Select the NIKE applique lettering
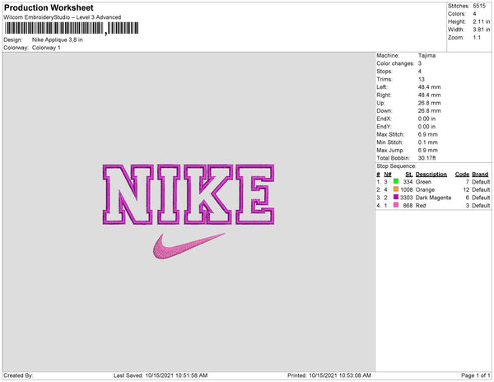 (x=189, y=194)
